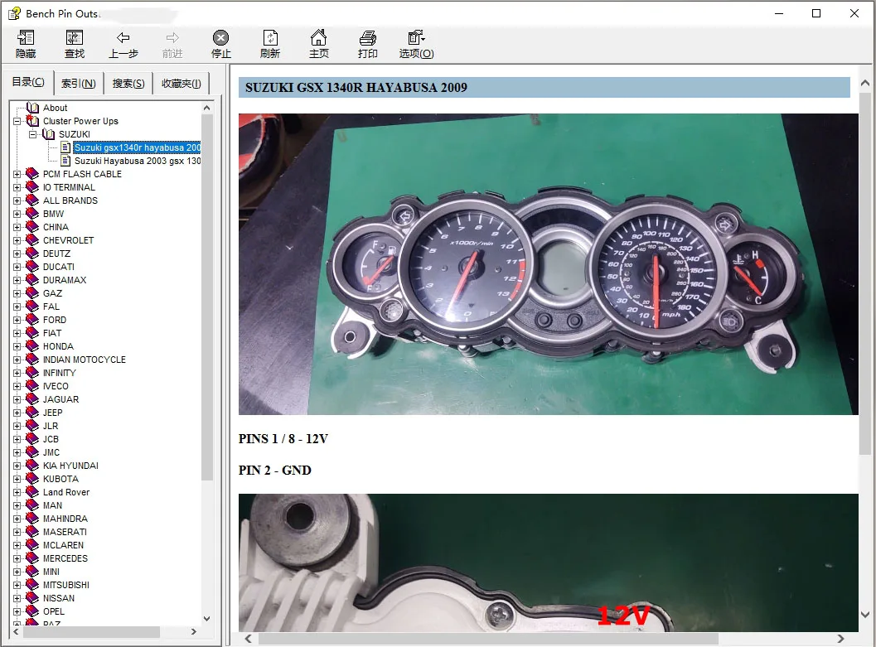Expand the IO TERMINAL node

[x=17, y=187]
